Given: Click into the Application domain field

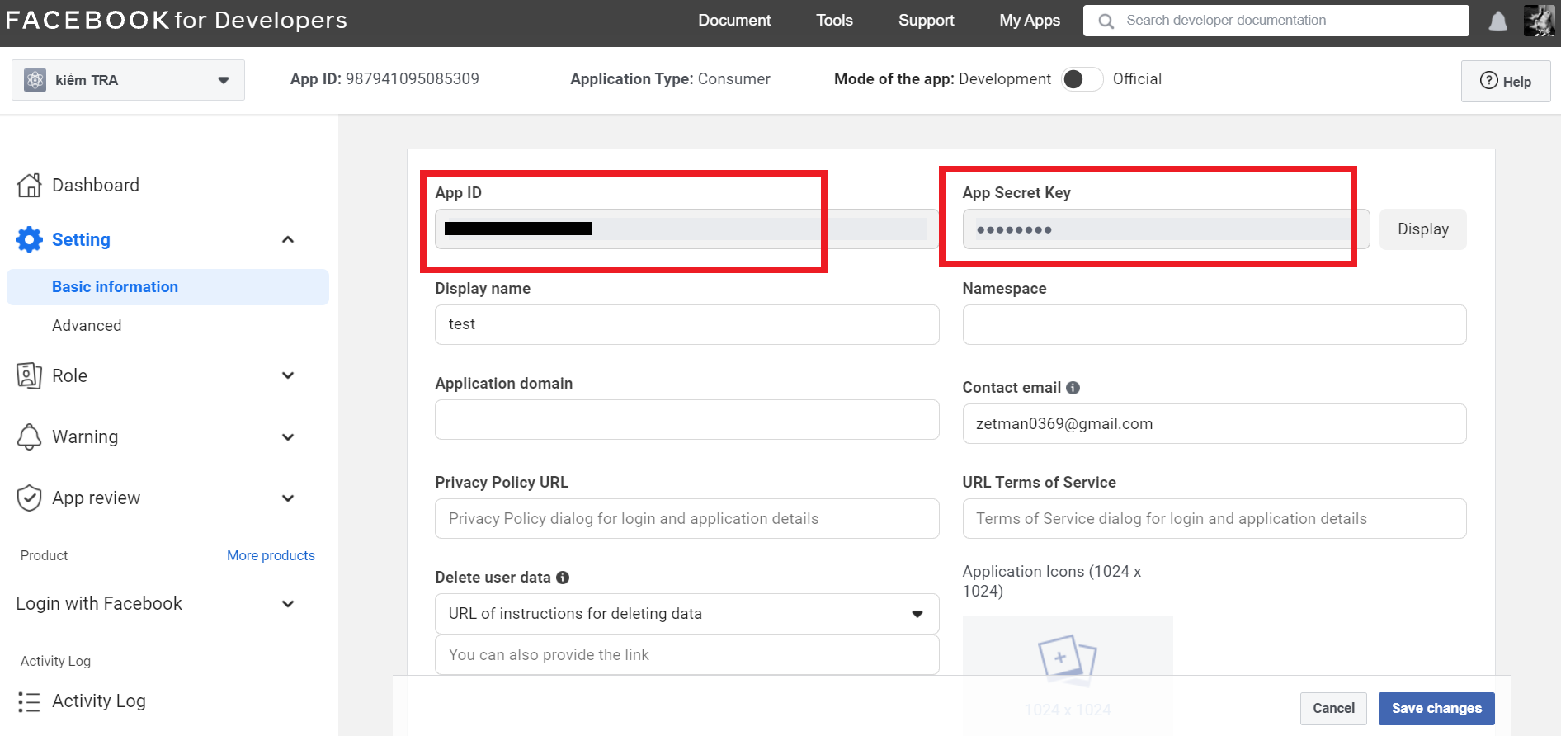Looking at the screenshot, I should [686, 420].
